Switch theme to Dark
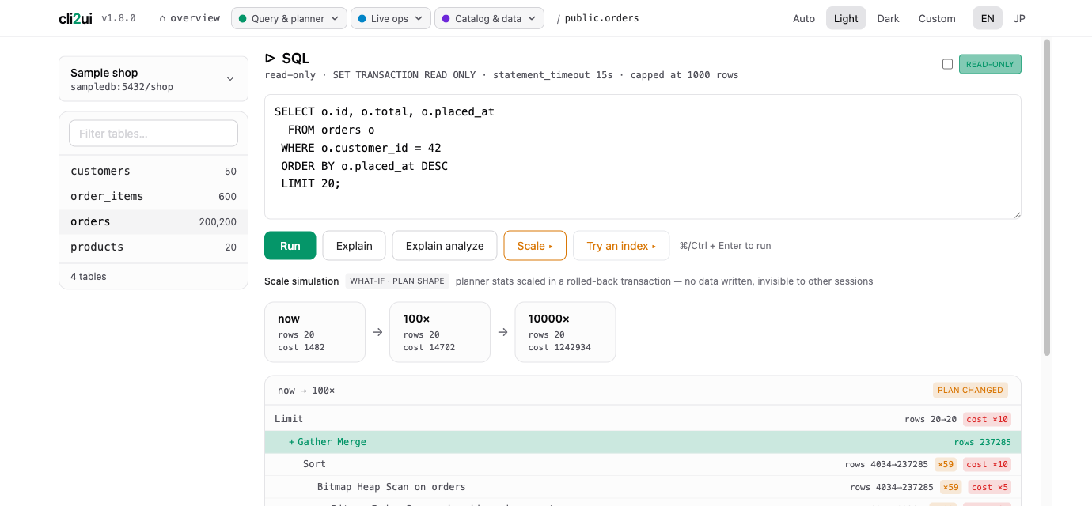This screenshot has height=506, width=1092. (x=888, y=18)
